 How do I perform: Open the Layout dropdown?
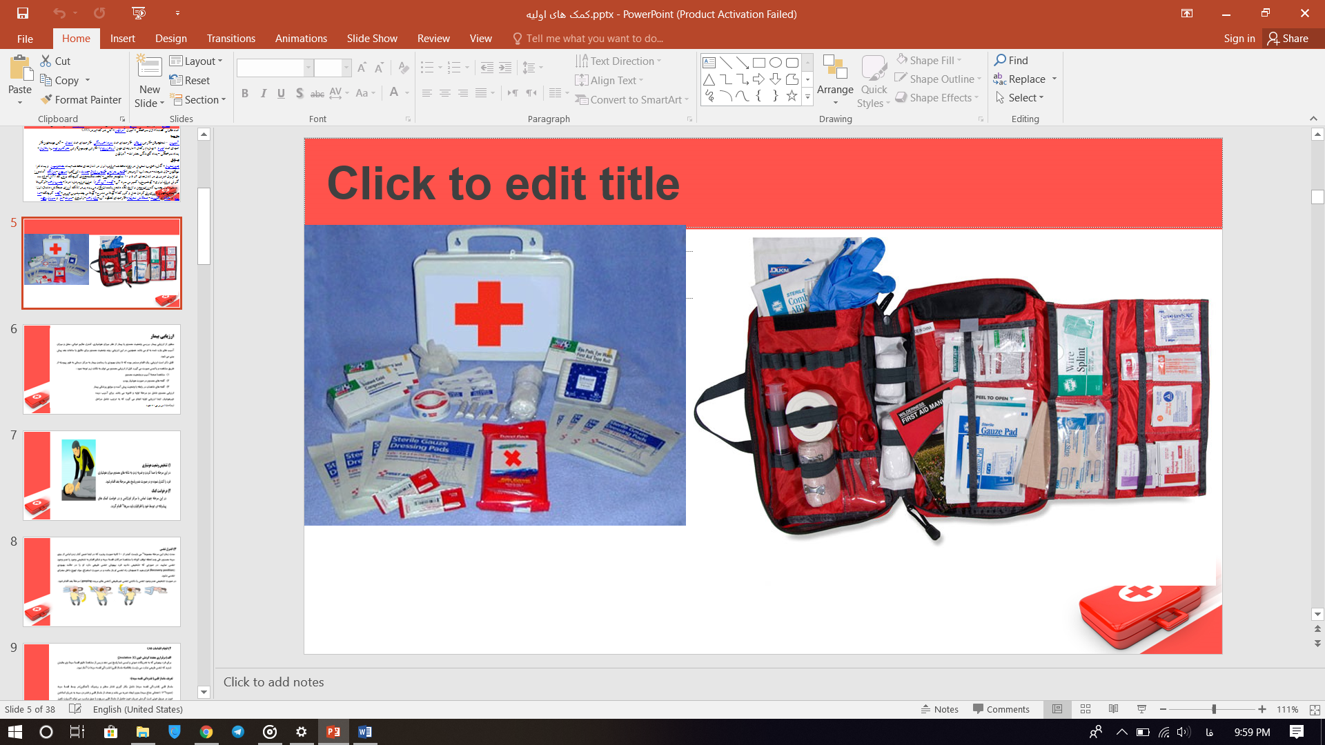[197, 61]
